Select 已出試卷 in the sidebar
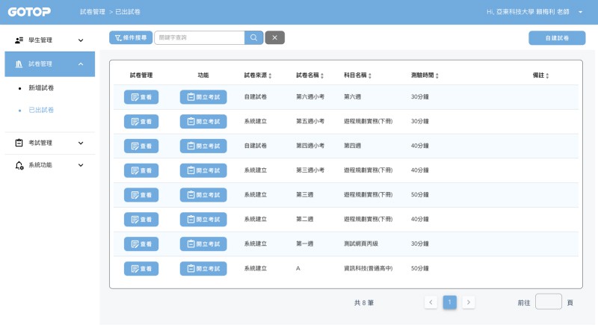The height and width of the screenshot is (325, 598). [41, 110]
